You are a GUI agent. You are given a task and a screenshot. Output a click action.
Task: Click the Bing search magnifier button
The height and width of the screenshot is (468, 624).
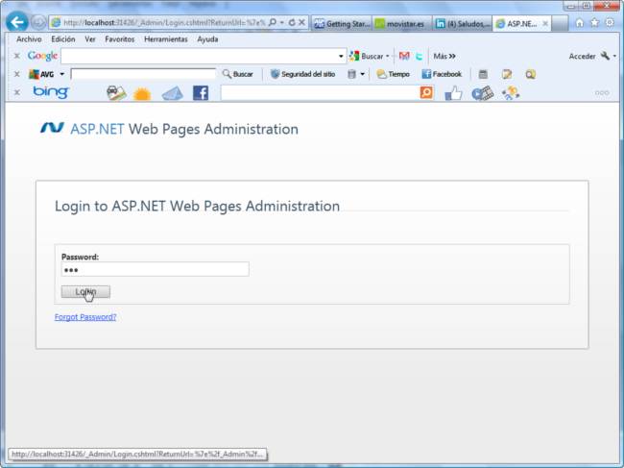tap(426, 93)
